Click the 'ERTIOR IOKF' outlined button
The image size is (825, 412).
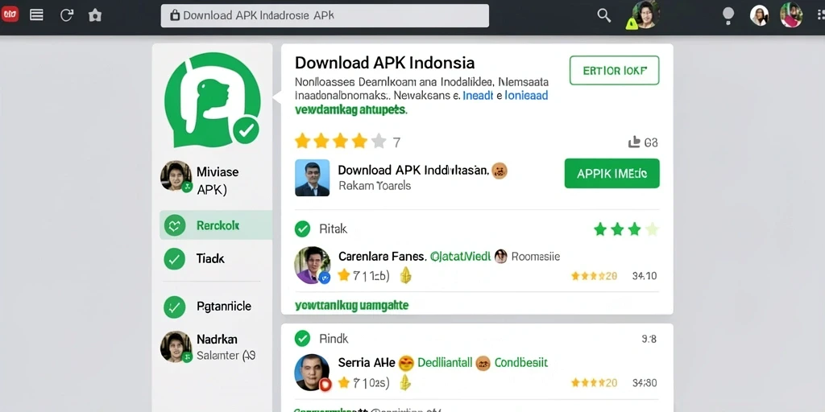click(614, 71)
